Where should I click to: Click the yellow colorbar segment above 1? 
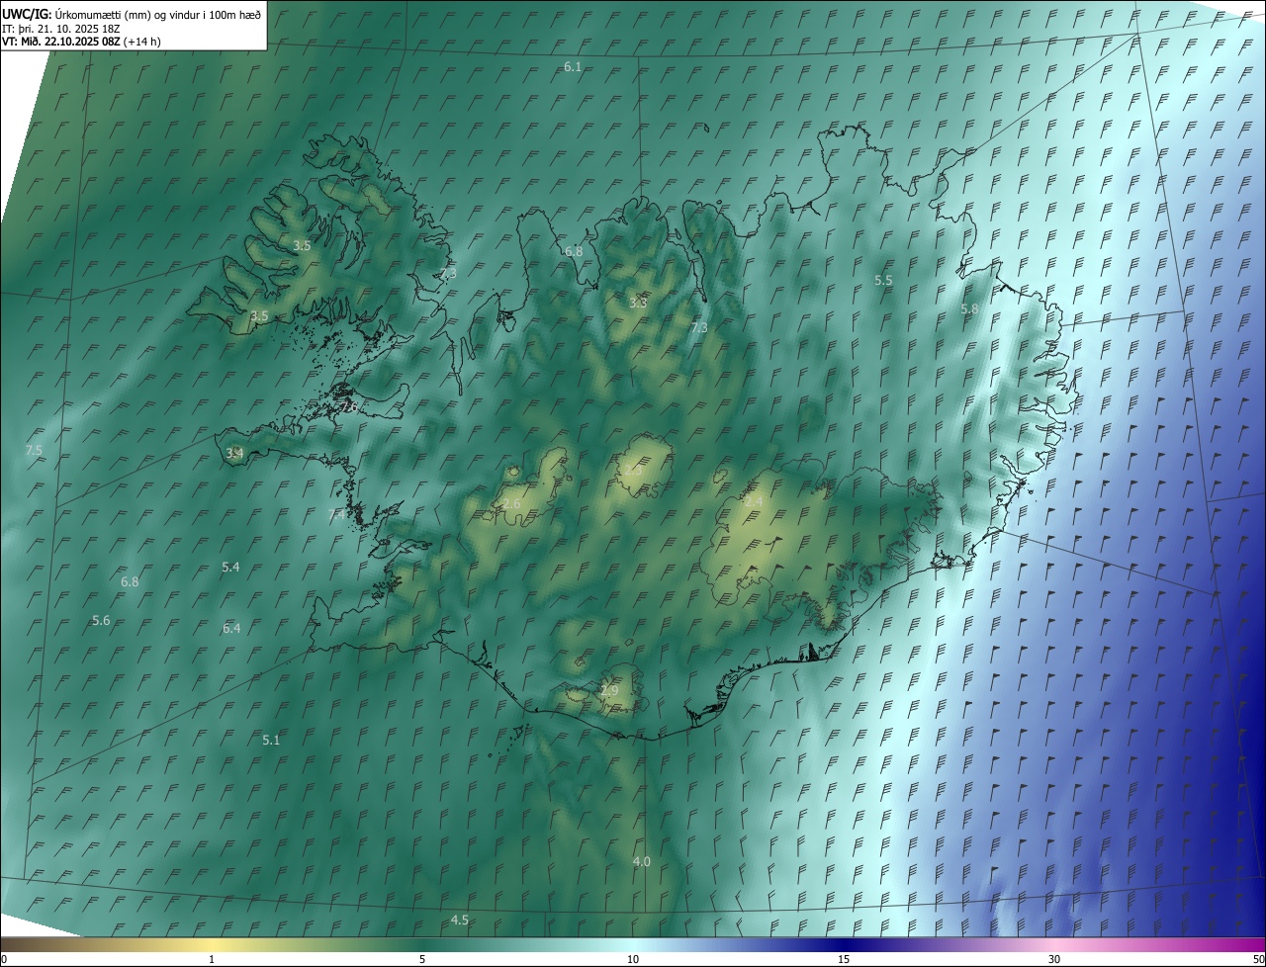tap(212, 944)
